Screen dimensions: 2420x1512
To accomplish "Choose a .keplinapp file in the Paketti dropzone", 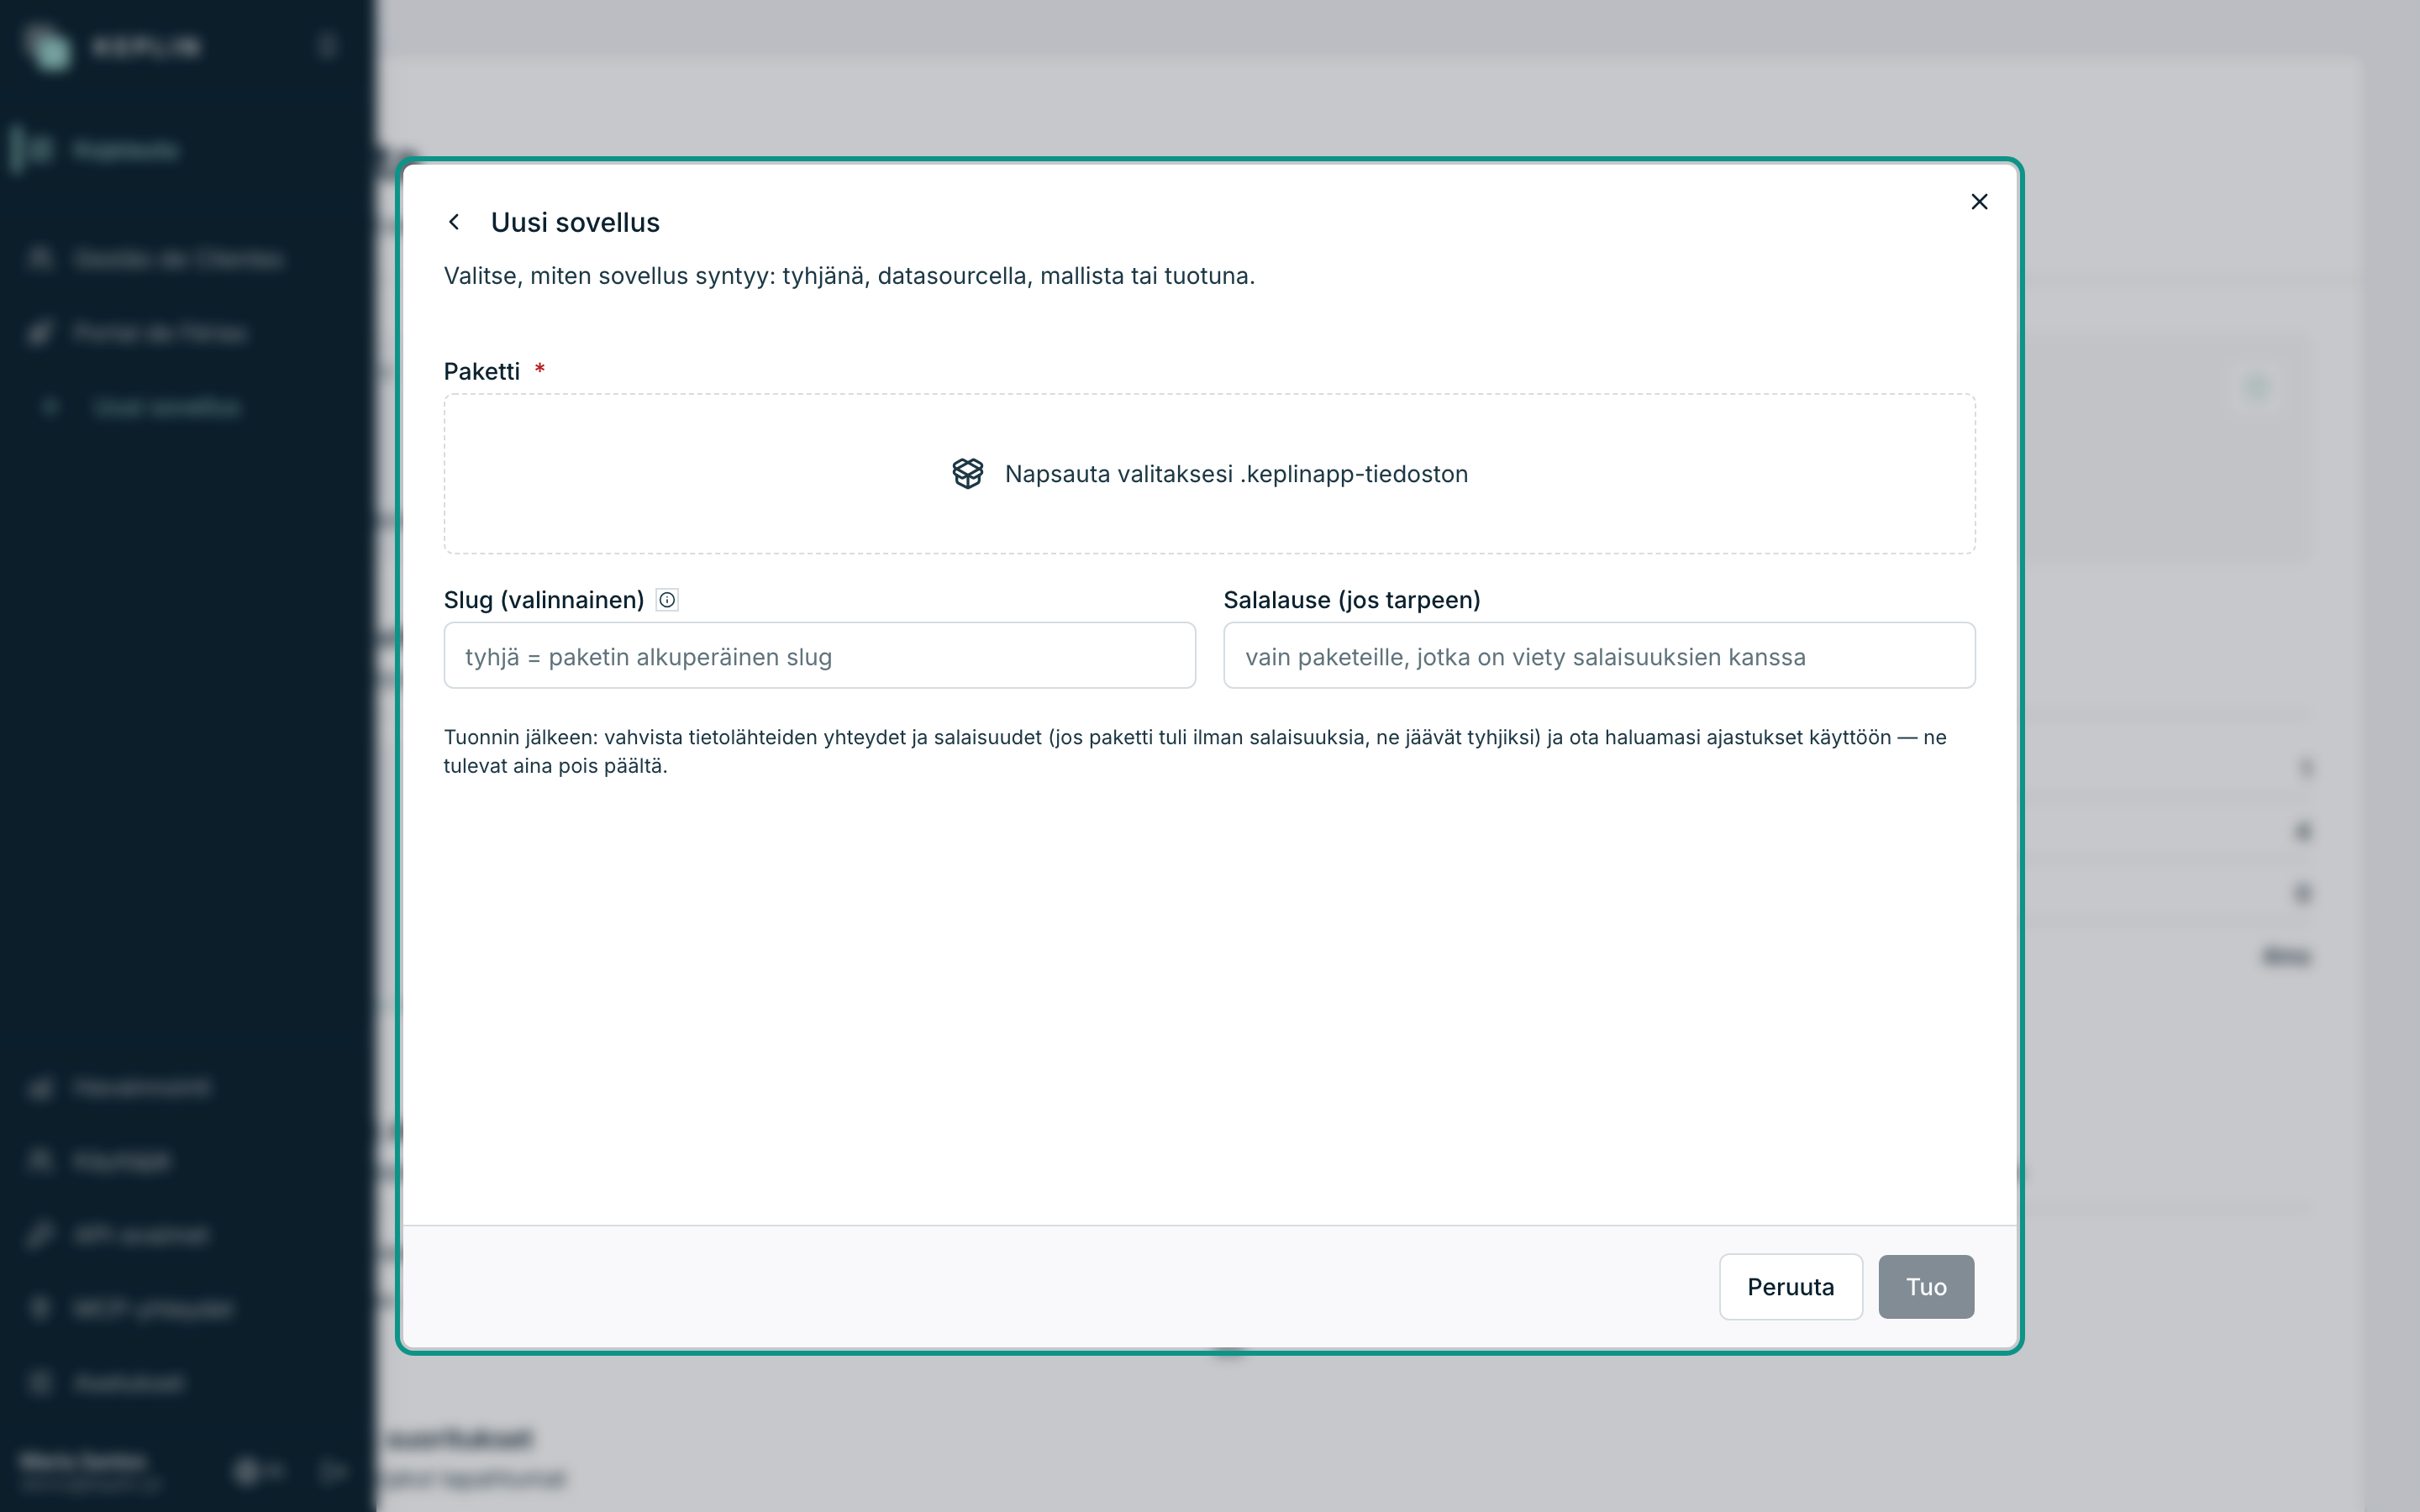I will pyautogui.click(x=1209, y=473).
